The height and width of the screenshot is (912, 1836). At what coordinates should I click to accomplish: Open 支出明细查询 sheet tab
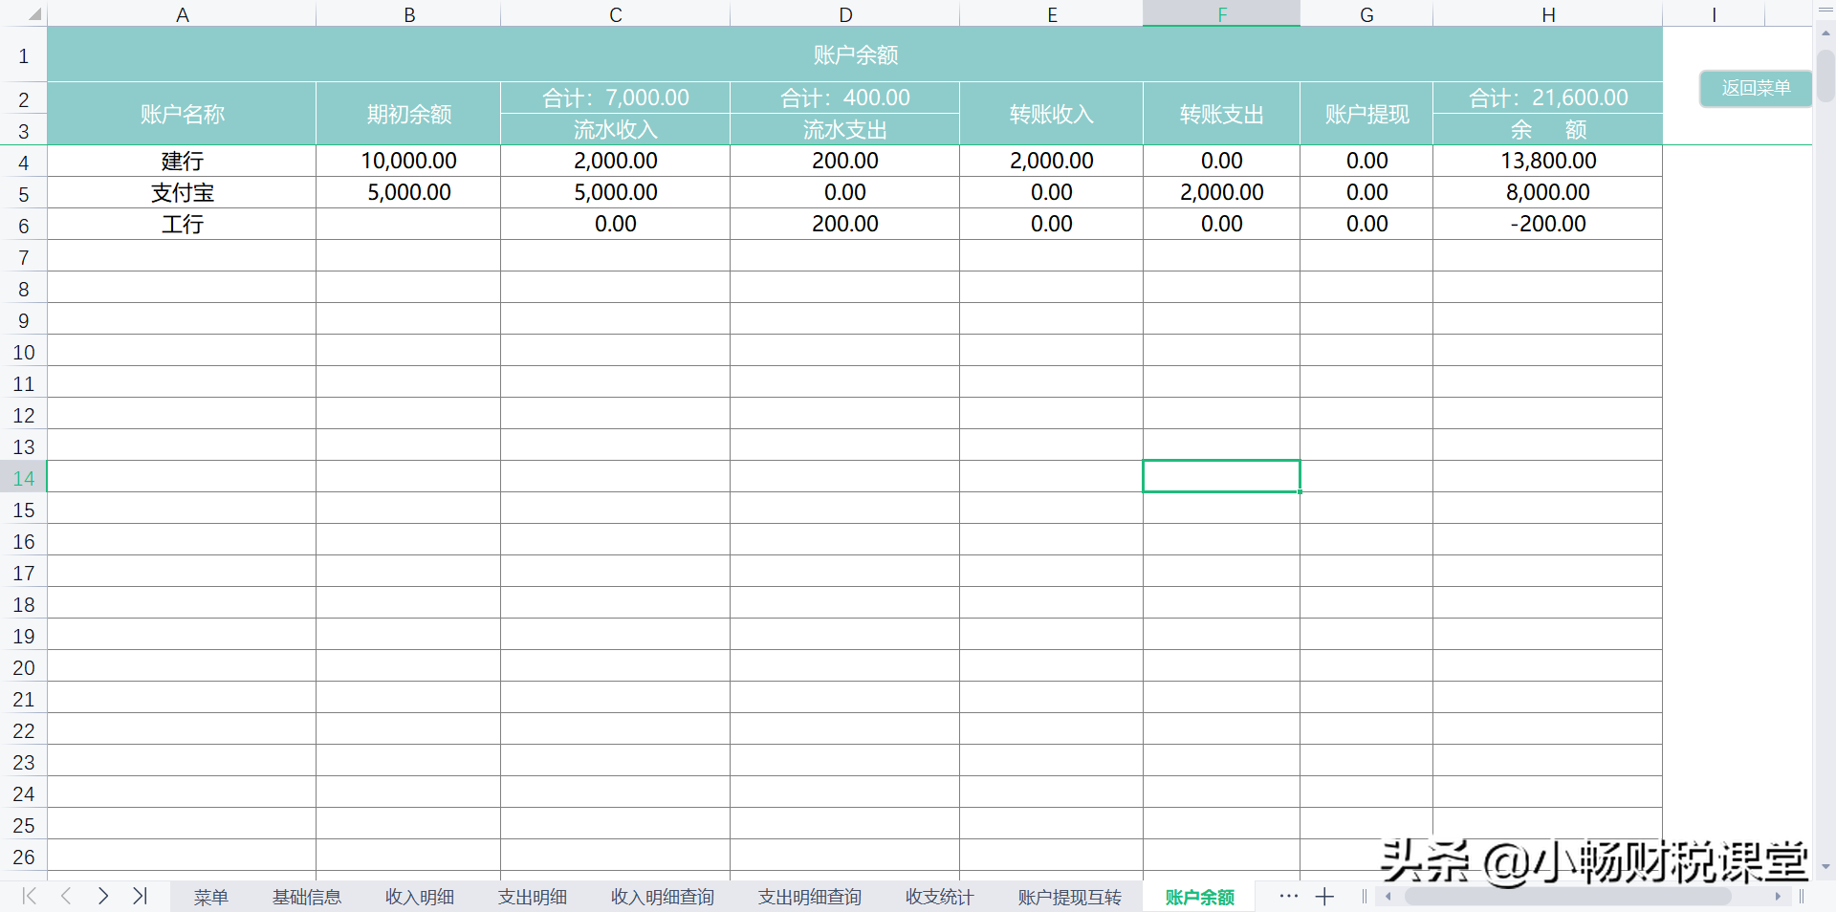pyautogui.click(x=809, y=897)
